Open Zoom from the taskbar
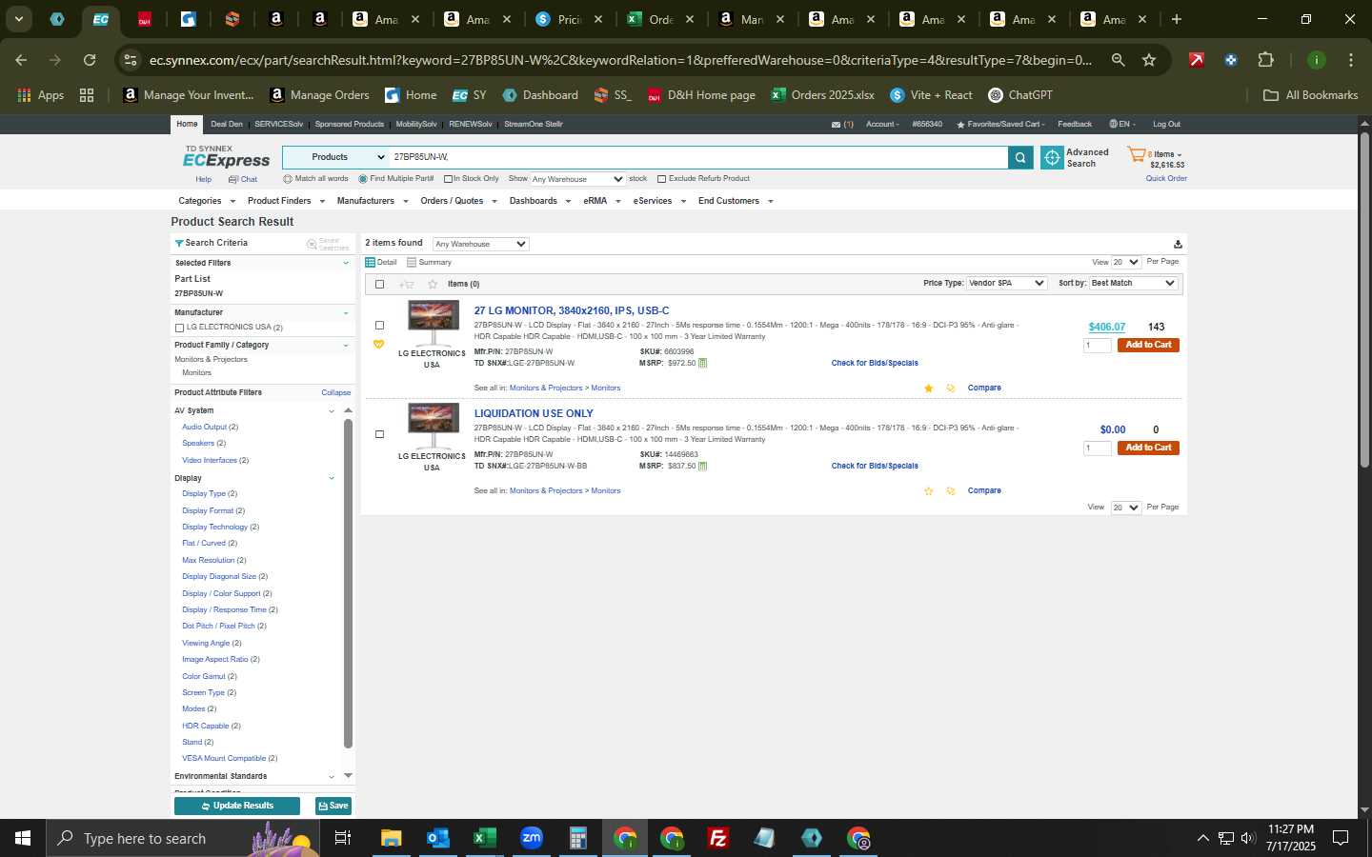The height and width of the screenshot is (857, 1372). (531, 838)
